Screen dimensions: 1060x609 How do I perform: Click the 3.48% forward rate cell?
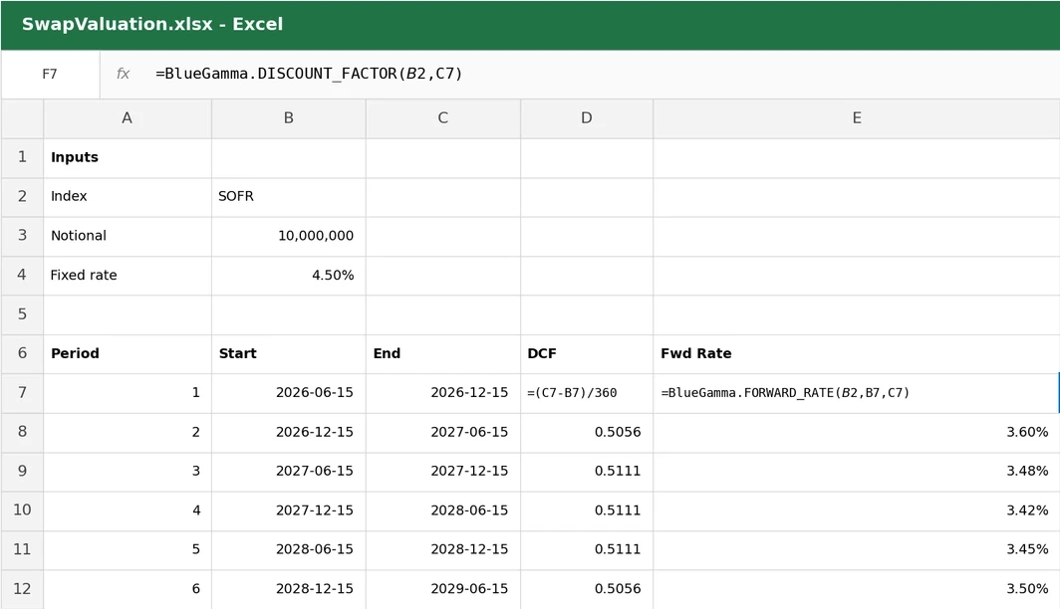[x=857, y=472]
